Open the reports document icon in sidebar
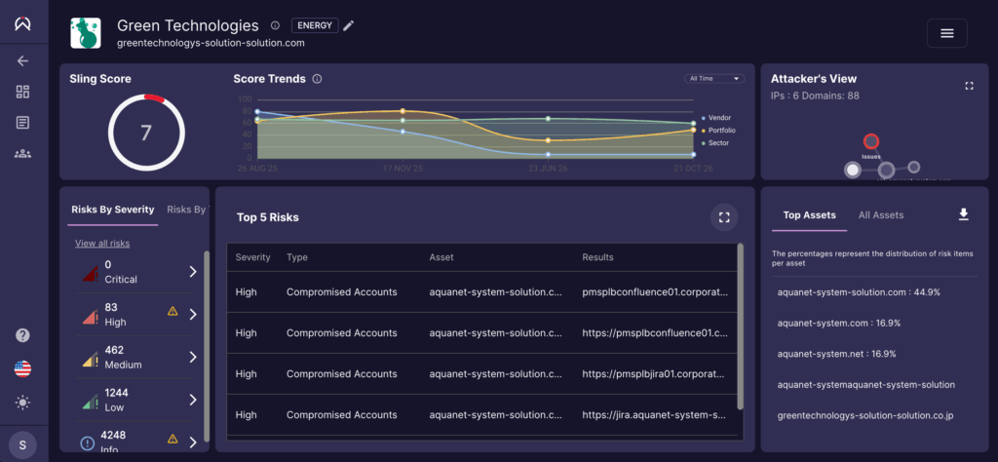Viewport: 998px width, 462px height. click(x=23, y=122)
